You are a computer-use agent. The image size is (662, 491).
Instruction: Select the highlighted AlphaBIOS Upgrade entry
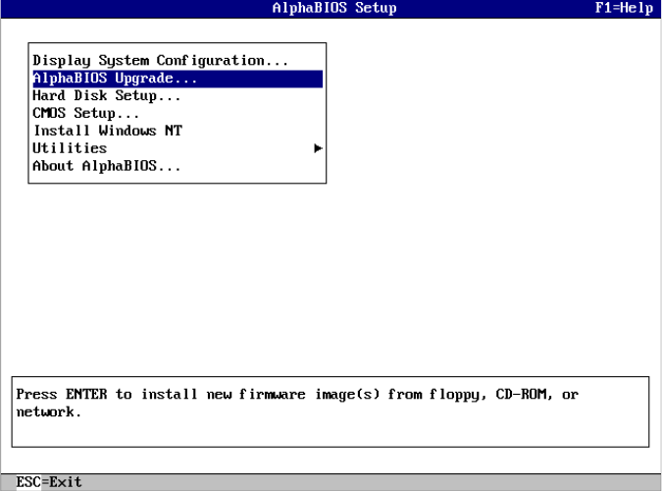178,79
